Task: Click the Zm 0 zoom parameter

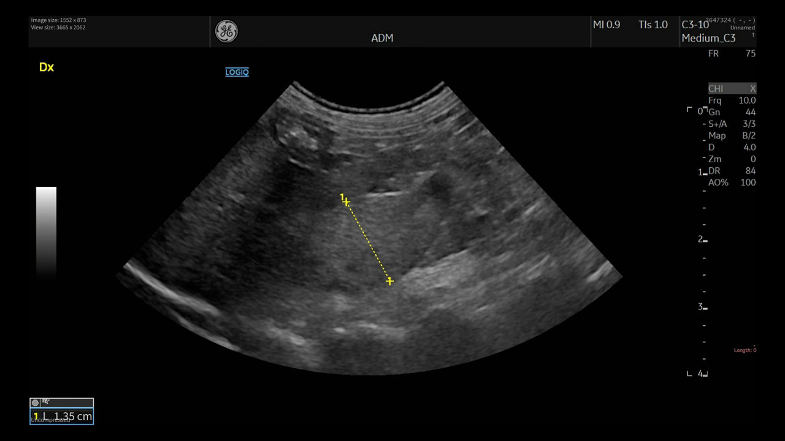Action: click(x=732, y=159)
